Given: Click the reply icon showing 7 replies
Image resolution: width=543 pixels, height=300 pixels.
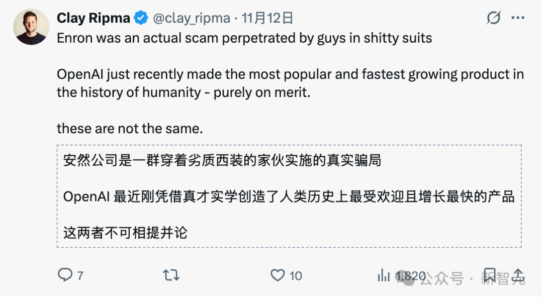Looking at the screenshot, I should 64,275.
